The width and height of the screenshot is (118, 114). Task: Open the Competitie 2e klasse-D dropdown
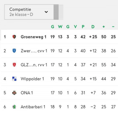(x=29, y=12)
